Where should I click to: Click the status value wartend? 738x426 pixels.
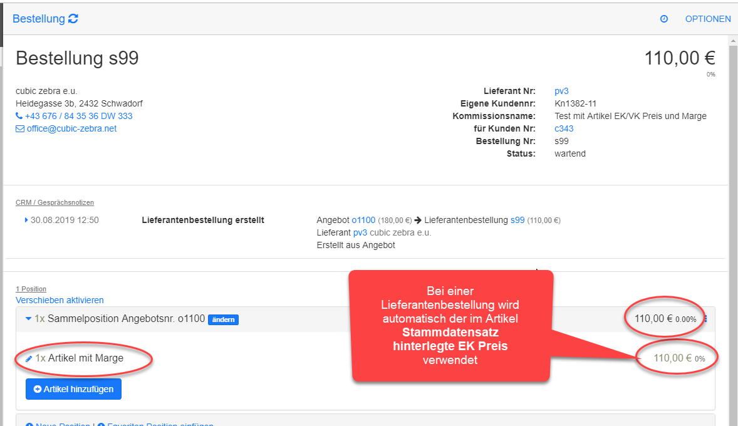[x=570, y=153]
